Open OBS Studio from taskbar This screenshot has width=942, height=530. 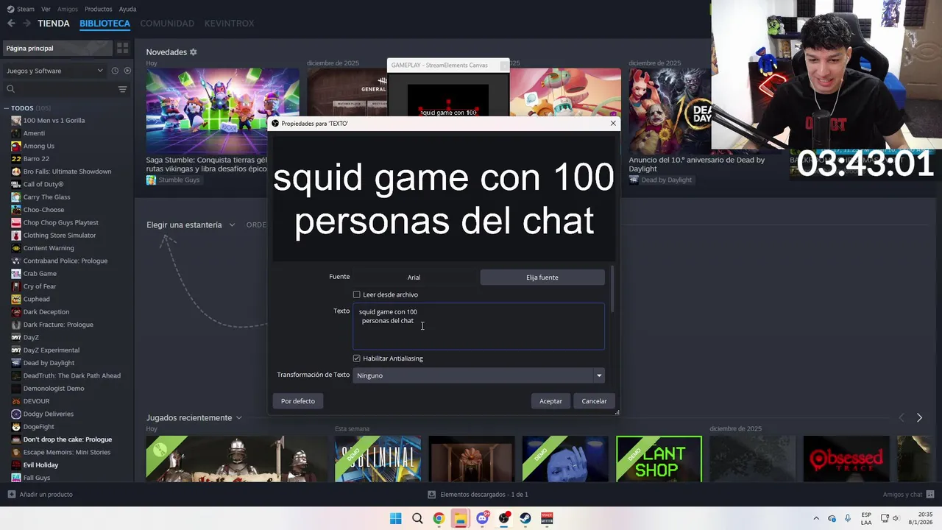503,518
